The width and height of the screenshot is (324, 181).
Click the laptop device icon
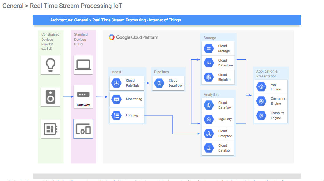83,65
